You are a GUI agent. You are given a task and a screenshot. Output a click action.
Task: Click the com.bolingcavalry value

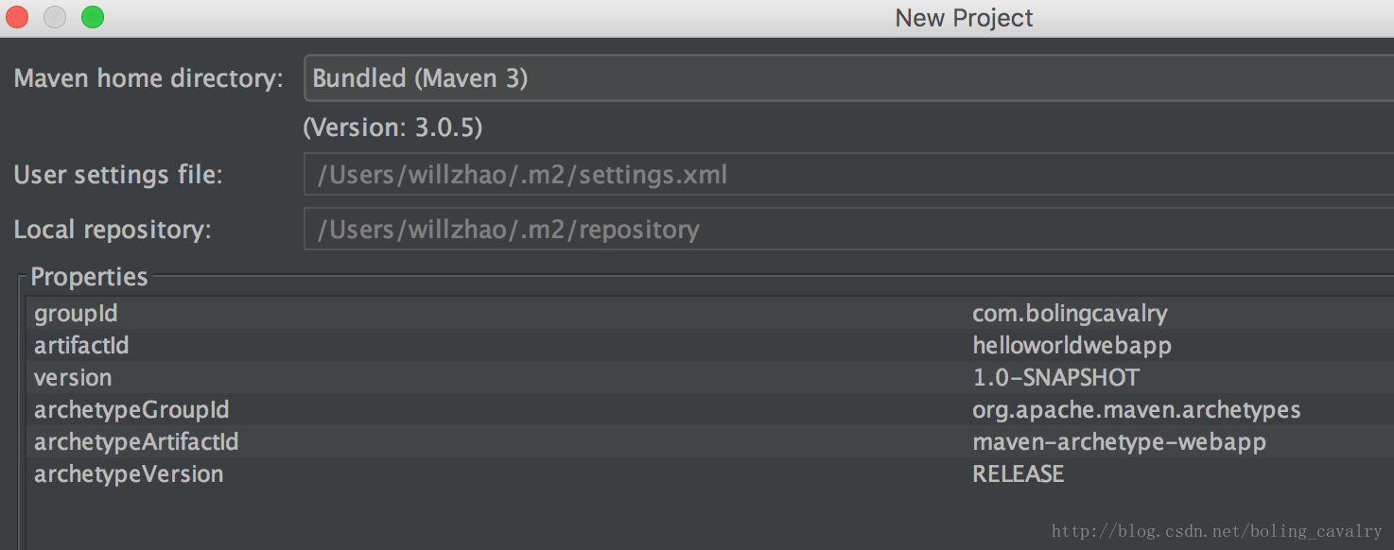pos(1070,314)
